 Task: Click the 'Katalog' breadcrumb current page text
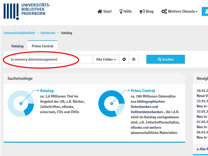click(67, 33)
